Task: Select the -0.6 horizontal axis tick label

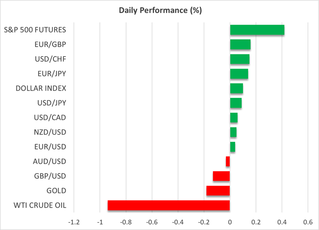Action: [x=151, y=222]
